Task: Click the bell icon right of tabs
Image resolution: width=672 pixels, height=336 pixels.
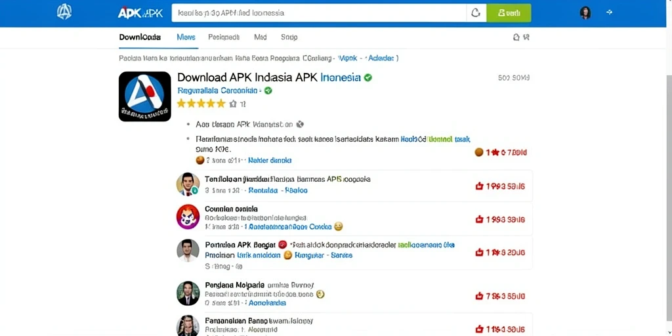Action: click(516, 37)
